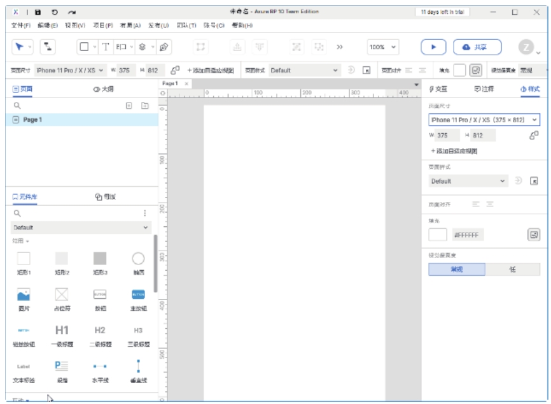Select the text tool (T) in toolbar
551x404 pixels.
point(106,47)
